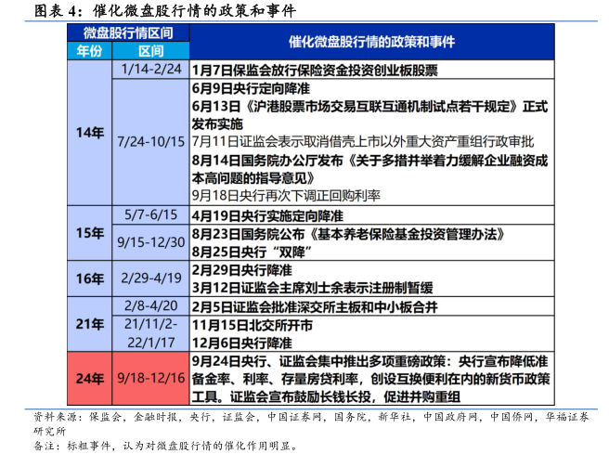Select the '15年' year cell
Image resolution: width=609 pixels, height=454 pixels.
(90, 232)
